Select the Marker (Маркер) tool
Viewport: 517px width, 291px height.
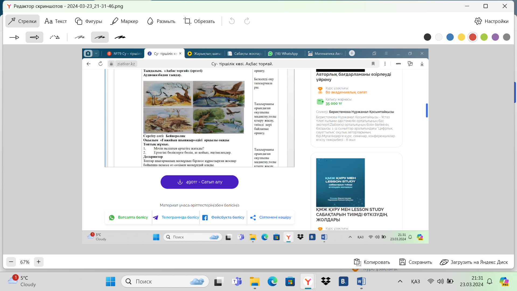click(124, 21)
